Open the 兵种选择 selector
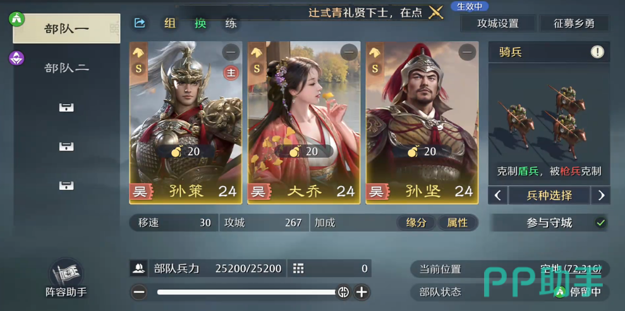The height and width of the screenshot is (311, 625). 549,196
